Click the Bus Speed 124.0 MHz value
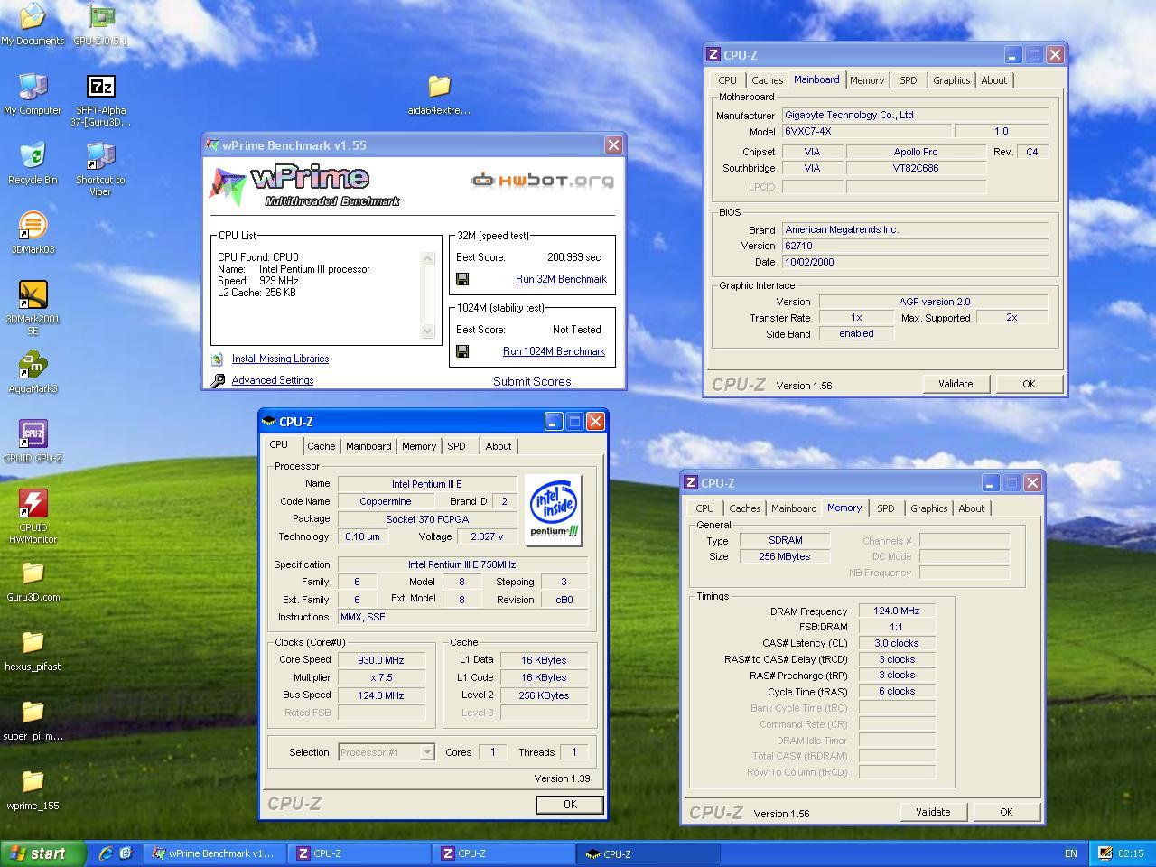The image size is (1156, 867). (x=381, y=695)
